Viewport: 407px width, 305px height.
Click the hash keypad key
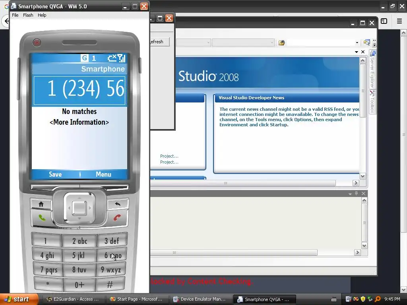[110, 284]
